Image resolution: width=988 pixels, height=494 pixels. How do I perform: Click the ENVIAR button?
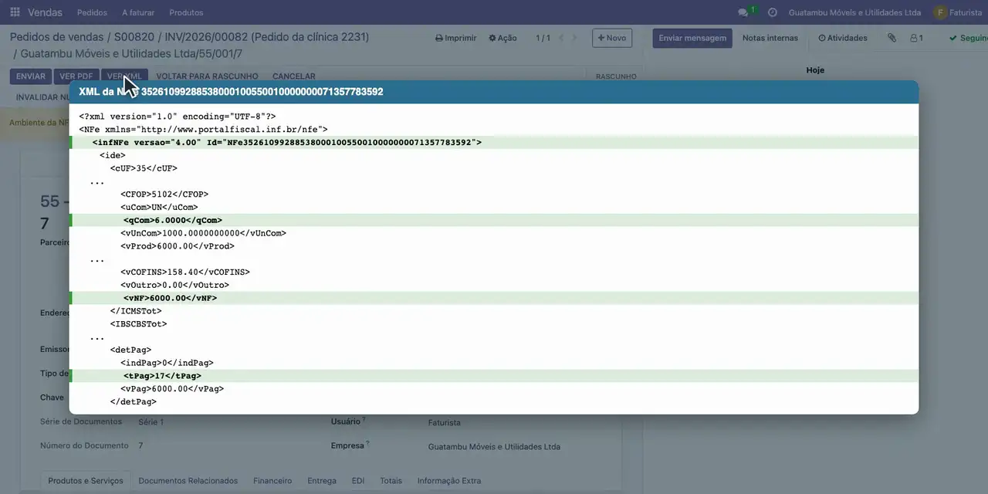(31, 76)
